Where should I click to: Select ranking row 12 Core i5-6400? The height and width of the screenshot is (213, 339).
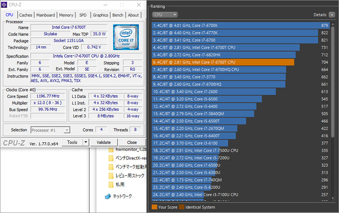point(240,106)
